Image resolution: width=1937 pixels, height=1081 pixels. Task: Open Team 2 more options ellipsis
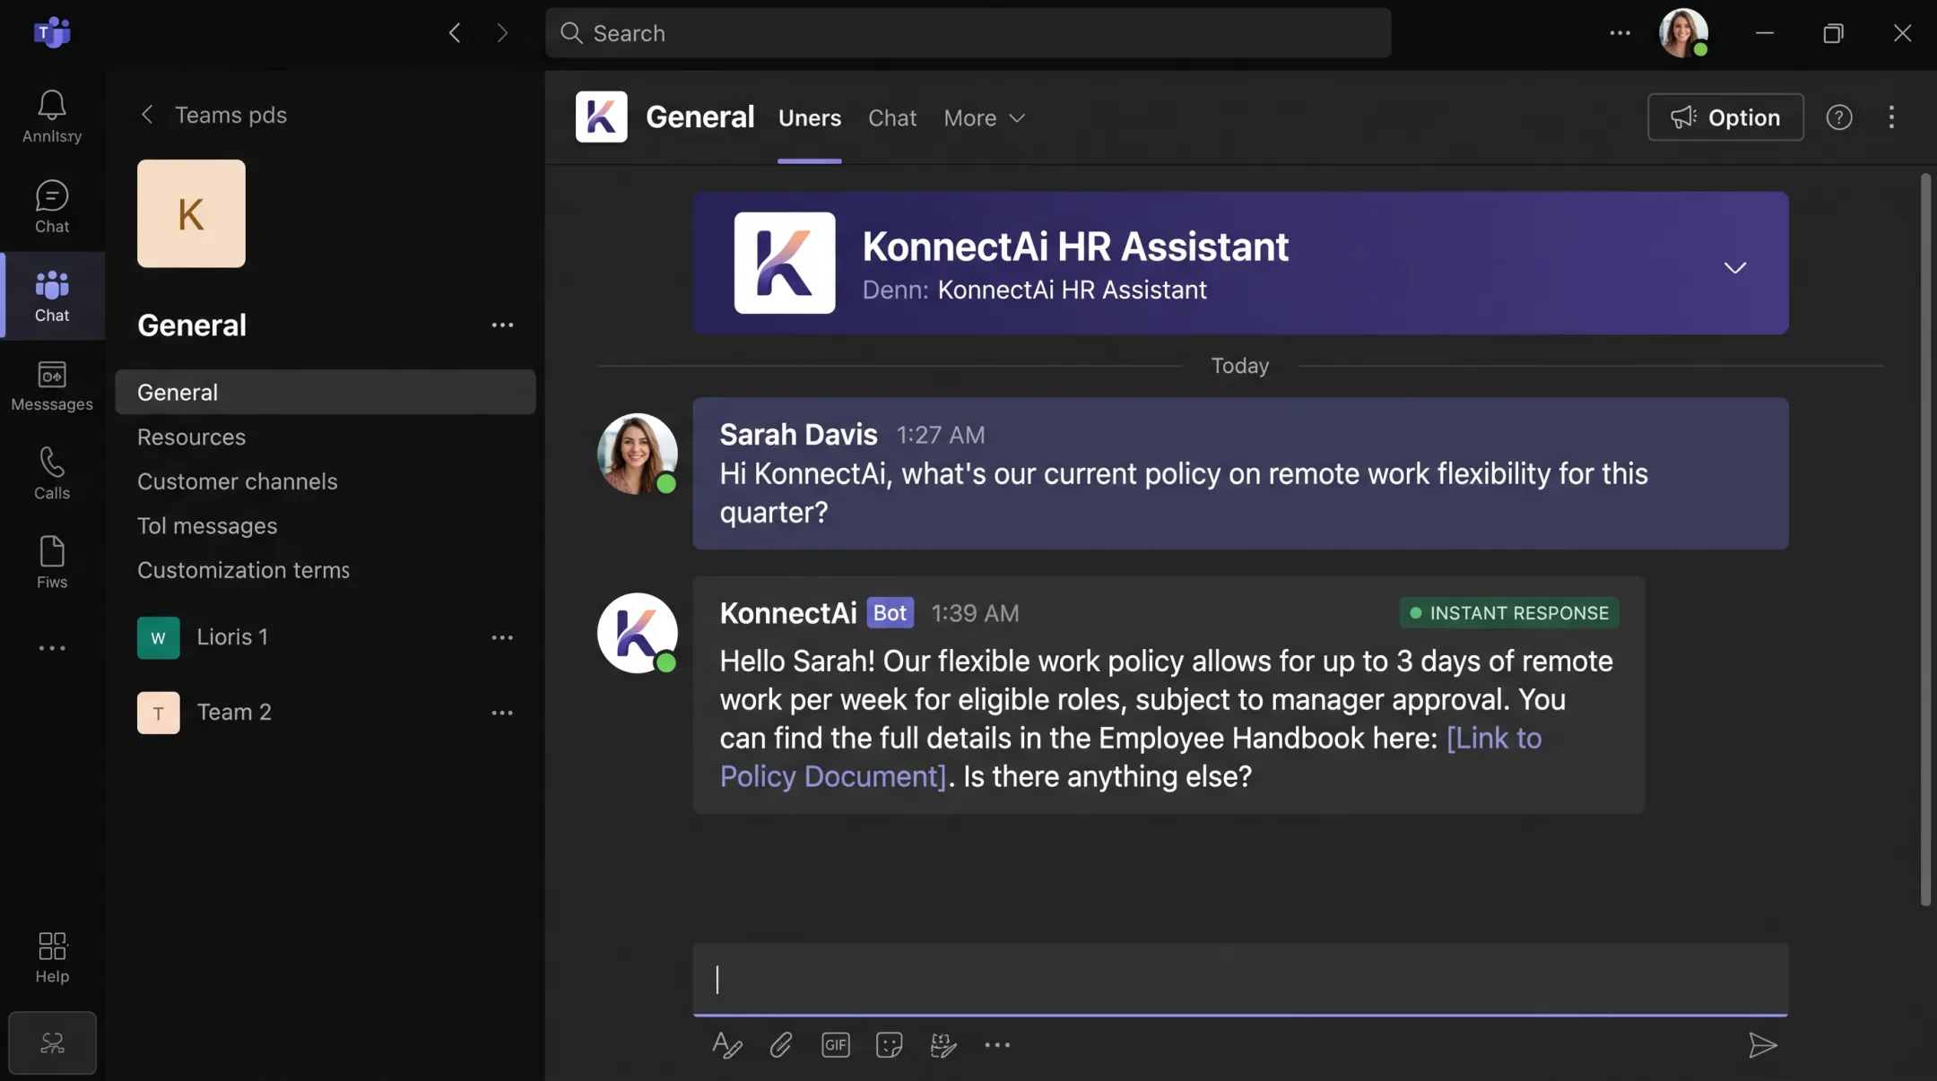coord(502,713)
